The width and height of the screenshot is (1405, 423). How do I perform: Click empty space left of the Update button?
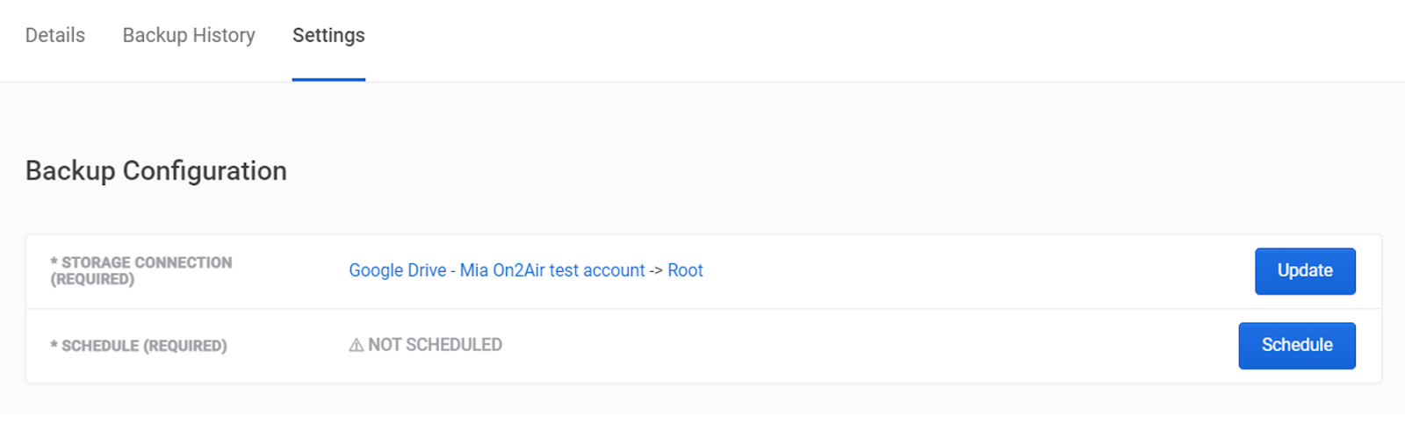pyautogui.click(x=966, y=271)
